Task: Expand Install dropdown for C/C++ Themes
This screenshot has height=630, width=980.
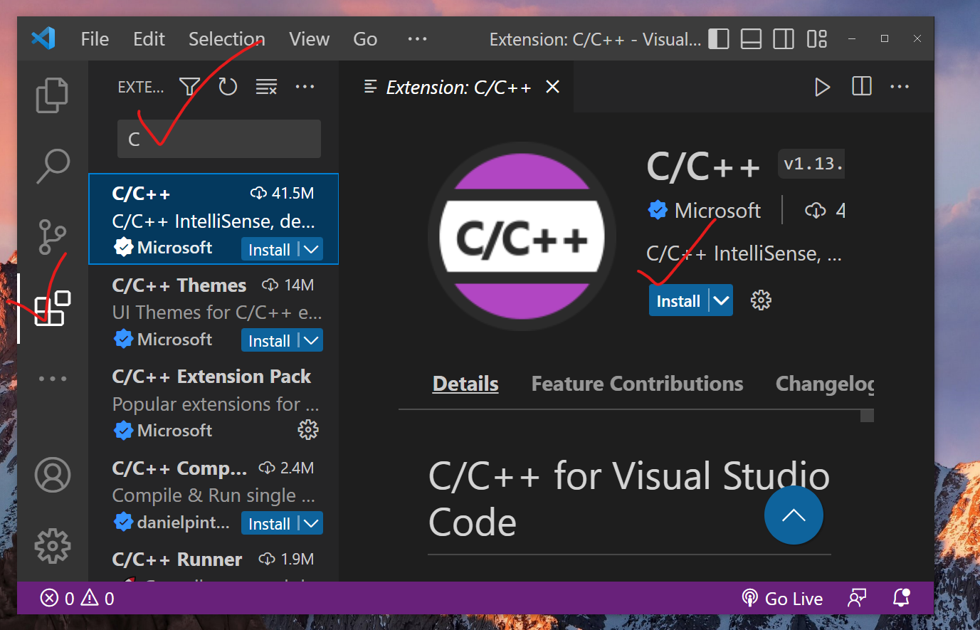Action: tap(311, 340)
